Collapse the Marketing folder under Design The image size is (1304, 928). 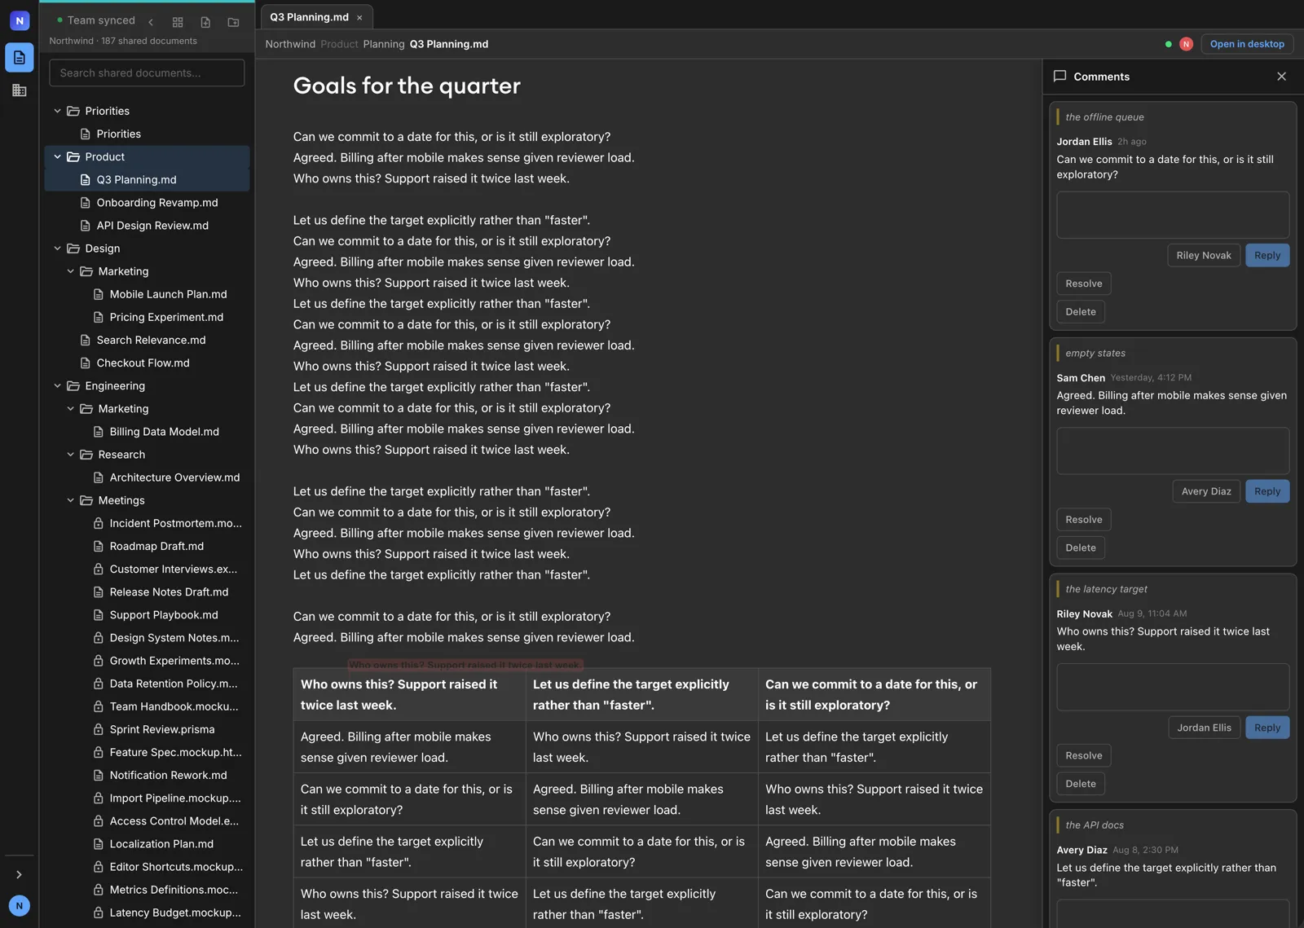pyautogui.click(x=70, y=271)
